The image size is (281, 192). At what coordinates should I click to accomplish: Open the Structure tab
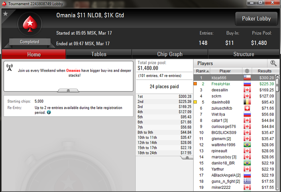tap(244, 54)
